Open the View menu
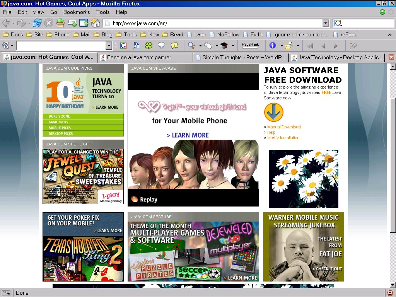 [38, 12]
